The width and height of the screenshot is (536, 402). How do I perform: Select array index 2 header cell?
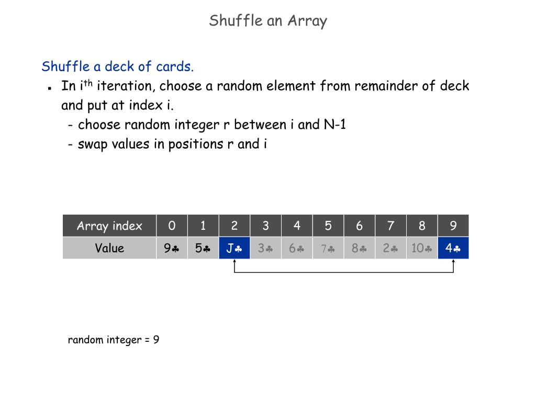coord(234,226)
